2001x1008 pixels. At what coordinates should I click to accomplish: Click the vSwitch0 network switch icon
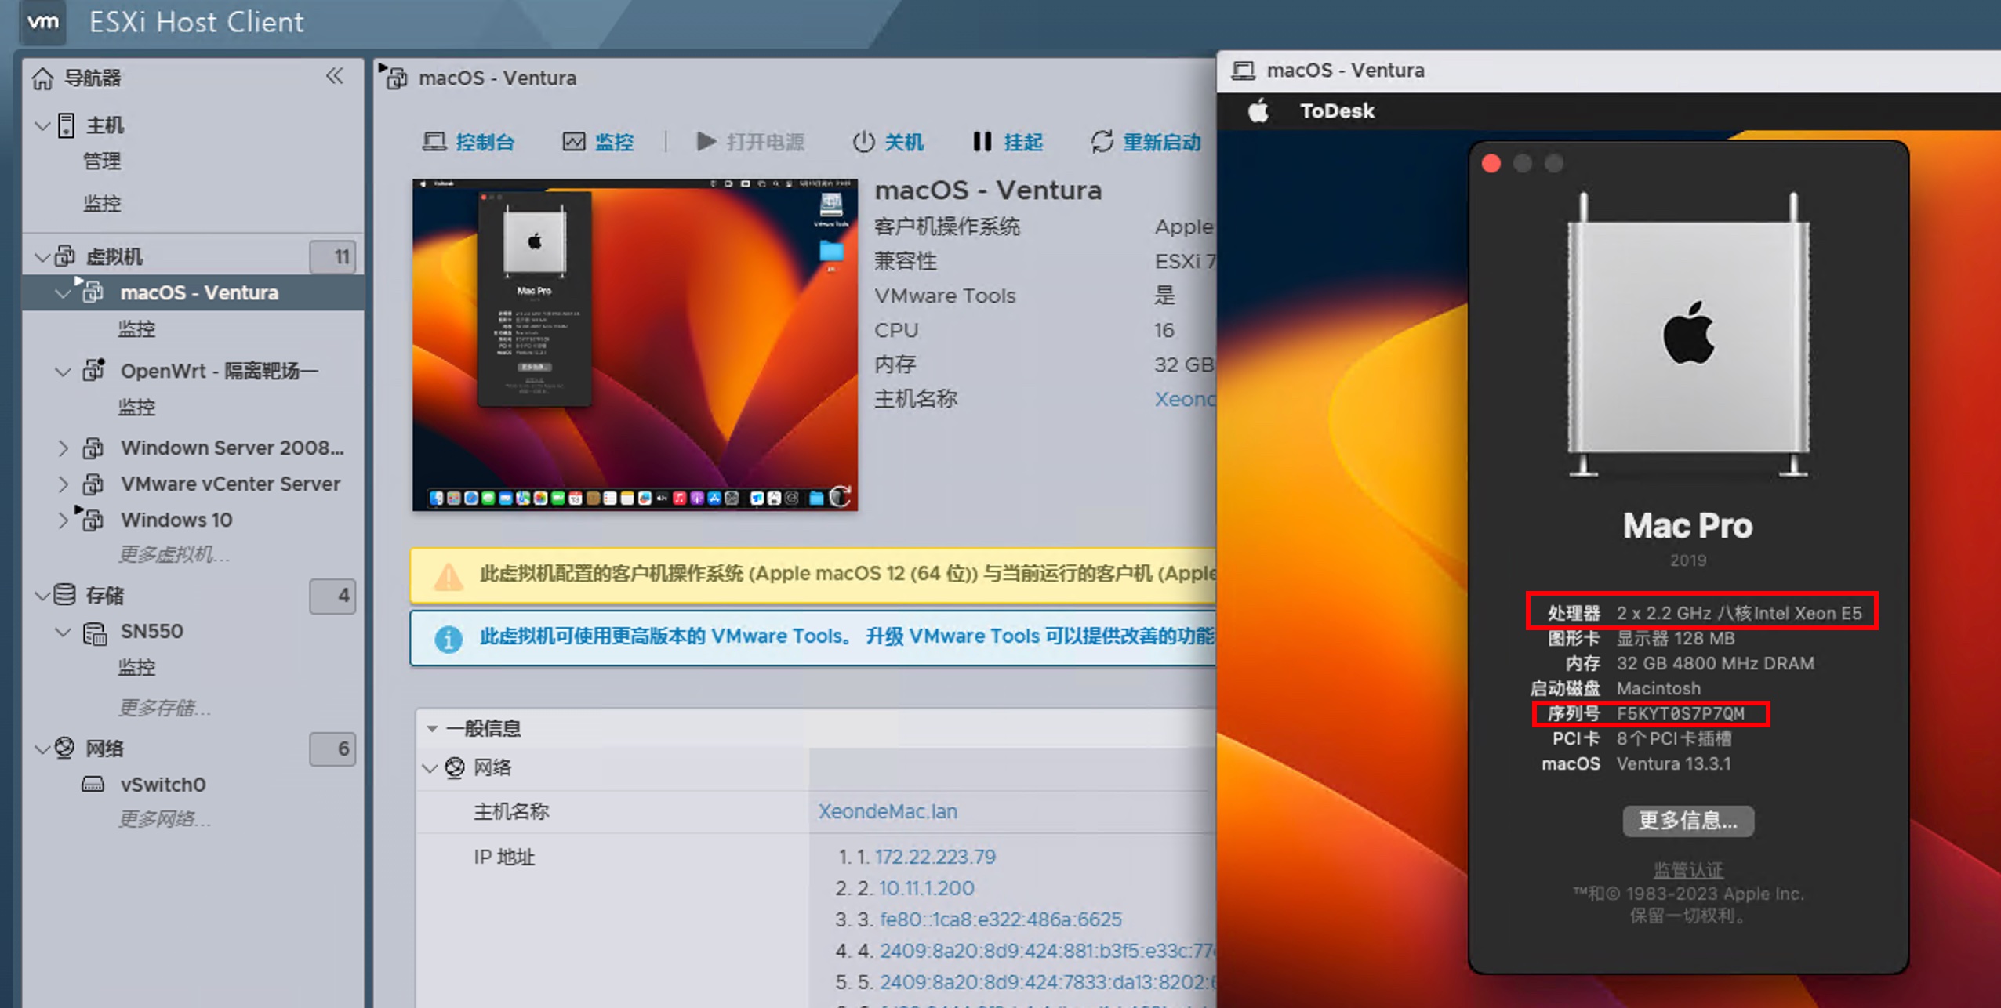[93, 785]
